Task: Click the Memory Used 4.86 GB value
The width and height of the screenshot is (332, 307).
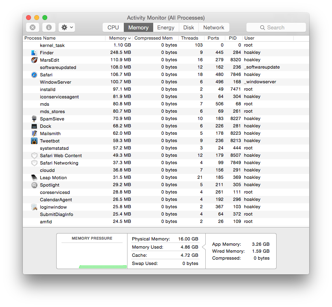Action: click(x=189, y=247)
